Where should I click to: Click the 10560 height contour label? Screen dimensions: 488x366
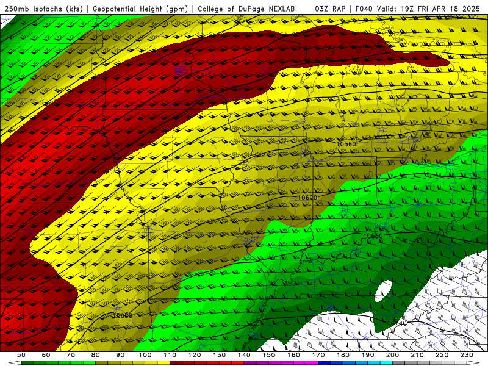click(346, 144)
